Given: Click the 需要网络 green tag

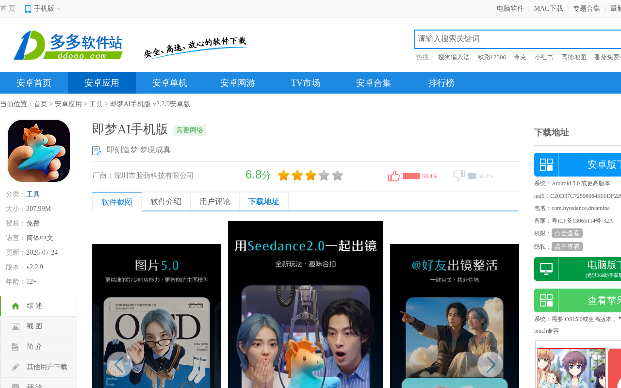Looking at the screenshot, I should pos(190,130).
